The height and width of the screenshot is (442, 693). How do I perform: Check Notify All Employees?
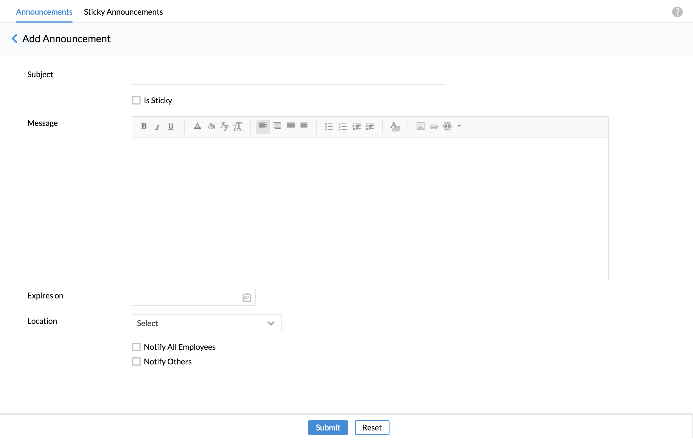pos(137,347)
